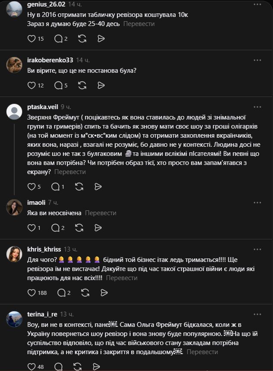The image size is (273, 371).
Task: Like genius_26.02's comment
Action: (32, 39)
